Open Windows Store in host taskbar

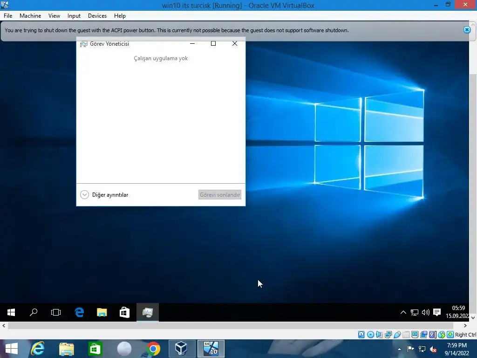point(95,349)
